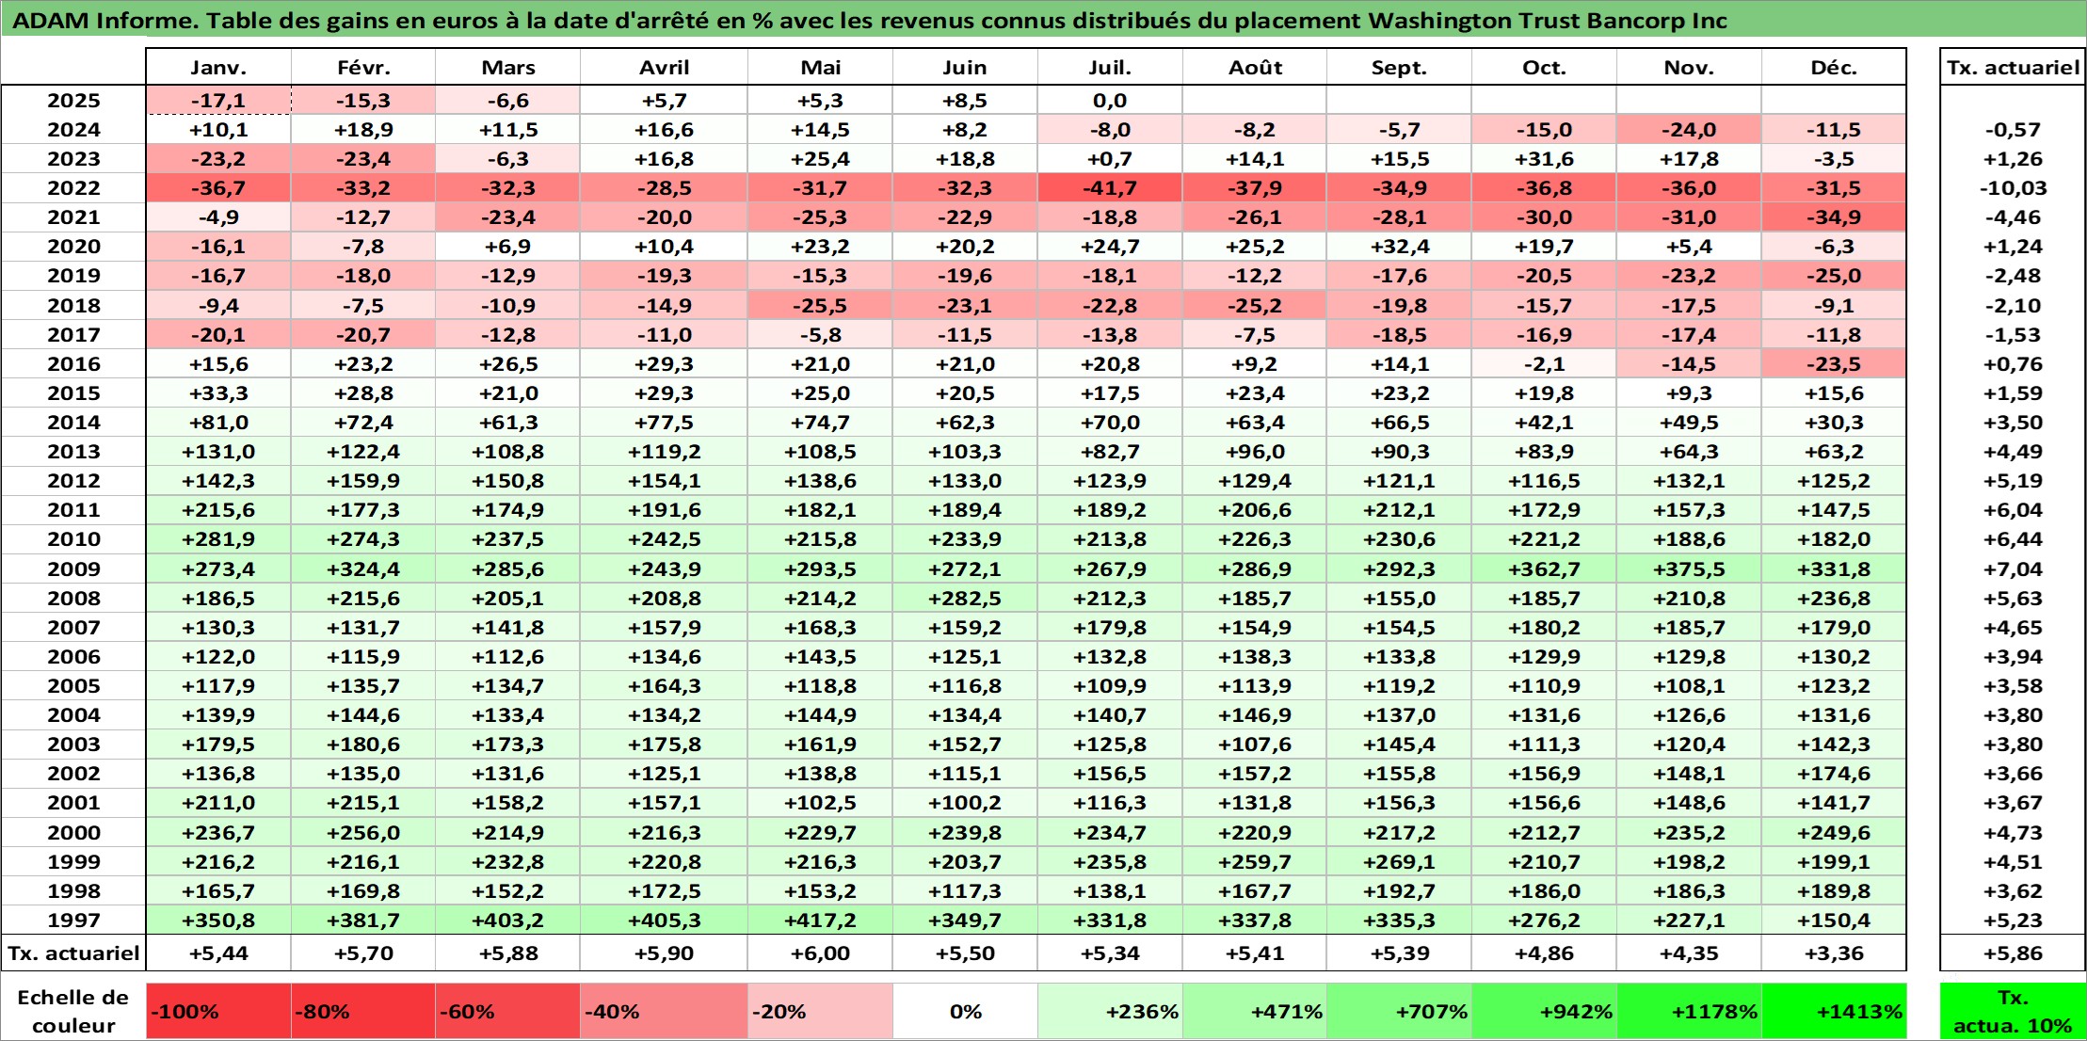Click the 0% white scale swatch
Viewport: 2087px width, 1041px height.
[x=965, y=1012]
